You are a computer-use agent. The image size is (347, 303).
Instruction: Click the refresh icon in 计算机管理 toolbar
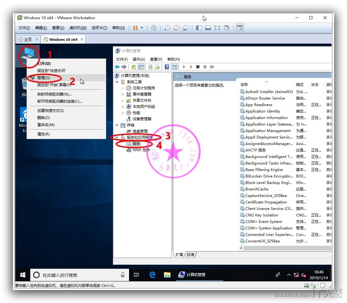click(x=150, y=67)
